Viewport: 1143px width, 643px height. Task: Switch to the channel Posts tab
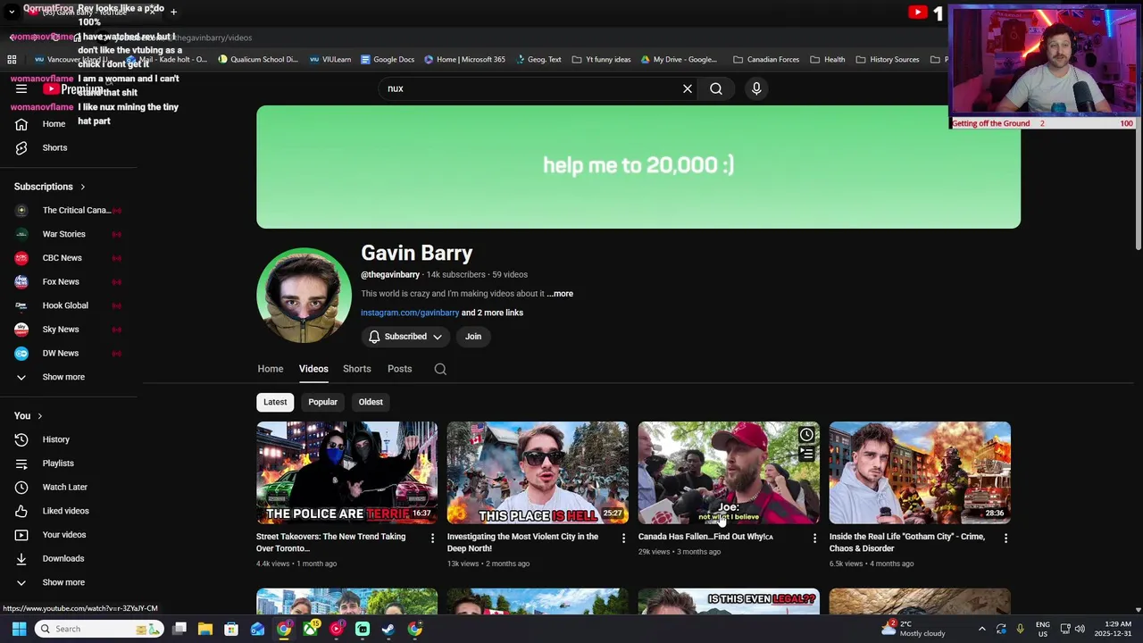(400, 369)
